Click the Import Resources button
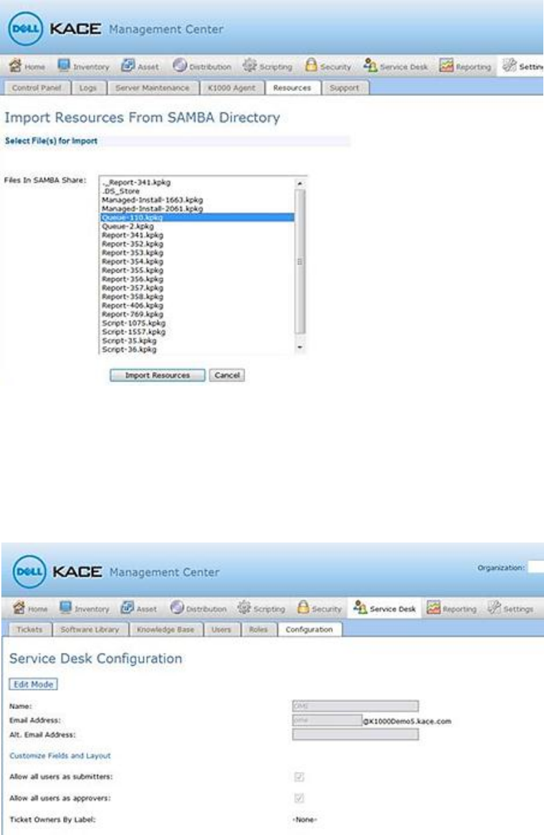This screenshot has width=544, height=835. click(x=158, y=375)
